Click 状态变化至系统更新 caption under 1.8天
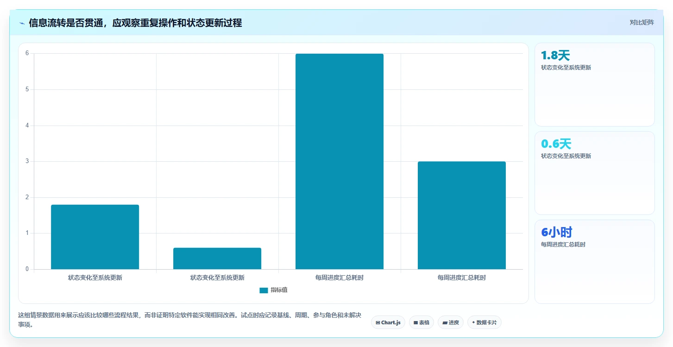 pyautogui.click(x=566, y=68)
